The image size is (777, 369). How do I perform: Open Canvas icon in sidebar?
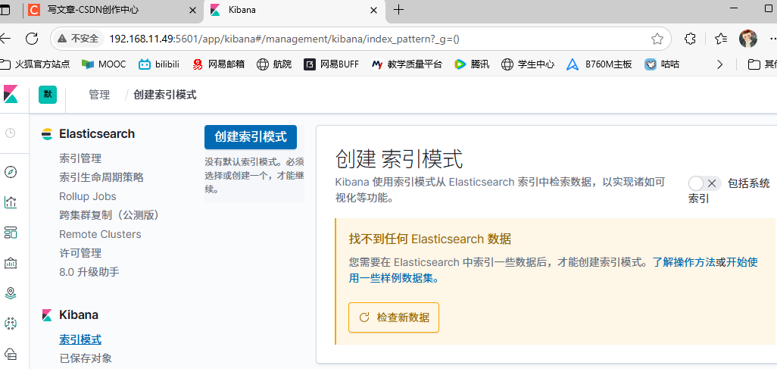11,263
